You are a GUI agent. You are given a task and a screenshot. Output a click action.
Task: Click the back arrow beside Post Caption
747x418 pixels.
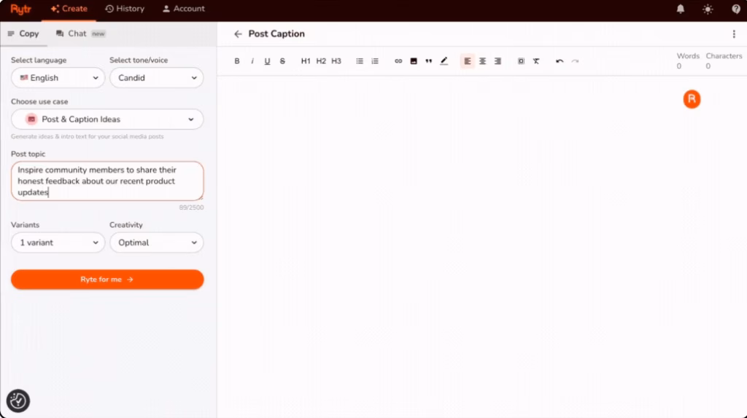(238, 34)
